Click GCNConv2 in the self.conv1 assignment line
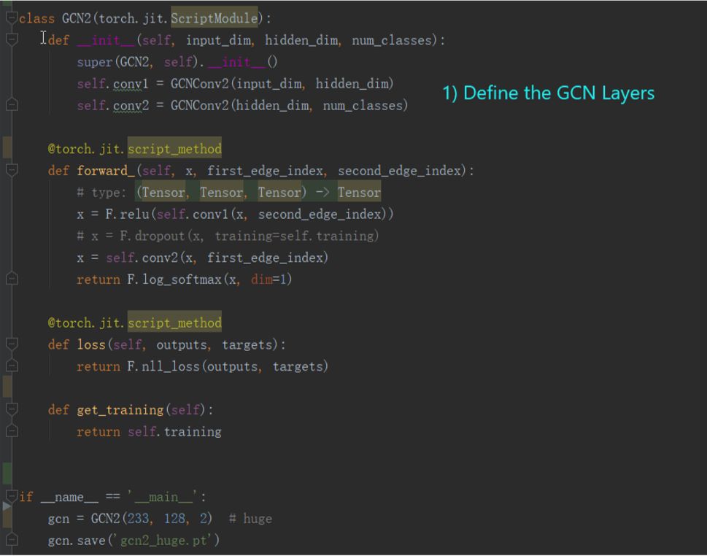The image size is (707, 556). tap(199, 84)
